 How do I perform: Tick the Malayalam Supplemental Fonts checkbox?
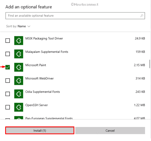pyautogui.click(x=8, y=54)
